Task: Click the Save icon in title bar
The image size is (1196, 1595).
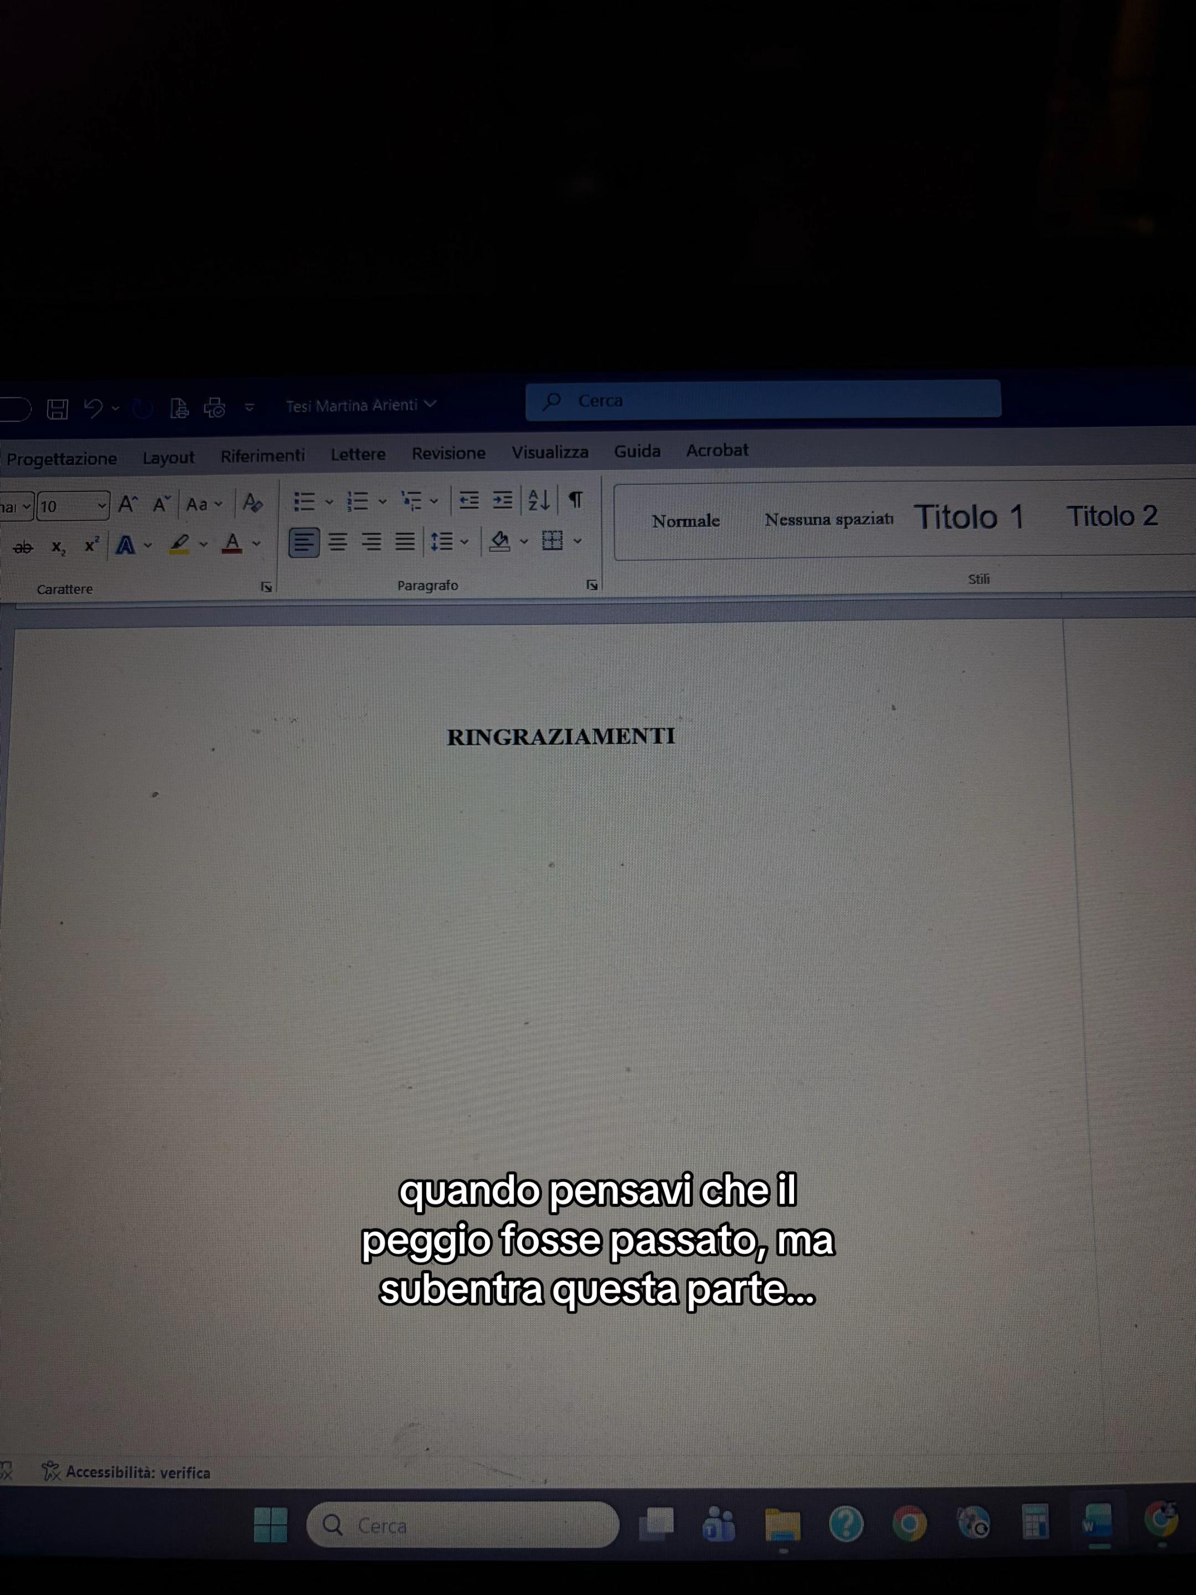Action: (x=58, y=409)
